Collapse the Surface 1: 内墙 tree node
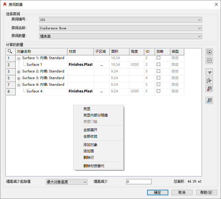Screen dimensions: 221x199 [x=19, y=59]
